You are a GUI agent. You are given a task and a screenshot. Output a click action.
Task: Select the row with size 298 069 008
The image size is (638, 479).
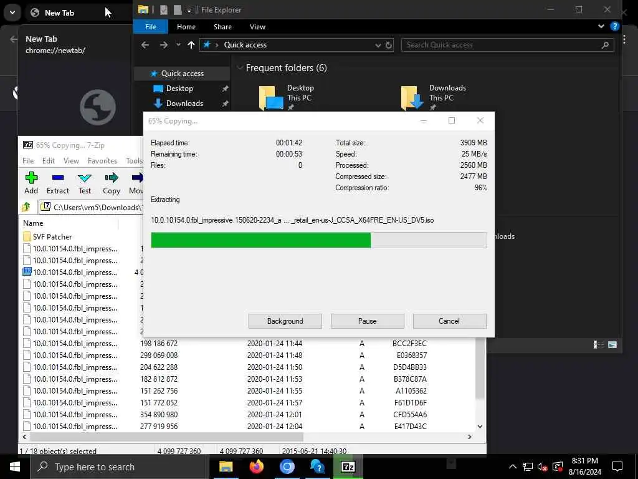click(249, 355)
